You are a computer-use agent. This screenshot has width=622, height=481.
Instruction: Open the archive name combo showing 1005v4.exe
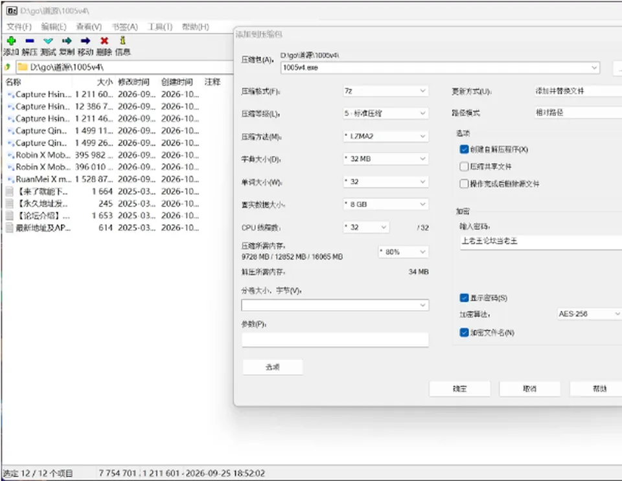click(x=440, y=68)
